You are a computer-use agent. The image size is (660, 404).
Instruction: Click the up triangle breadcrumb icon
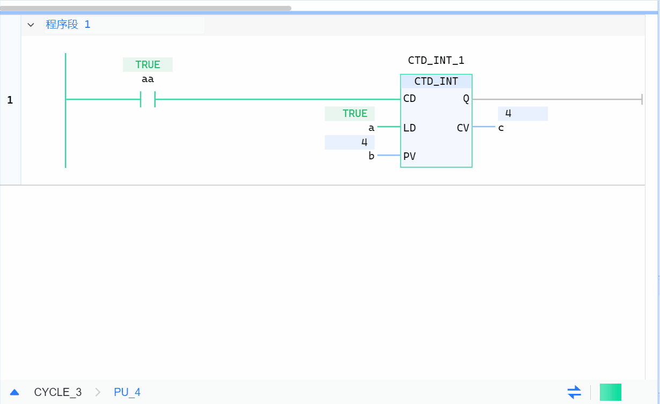pyautogui.click(x=14, y=392)
